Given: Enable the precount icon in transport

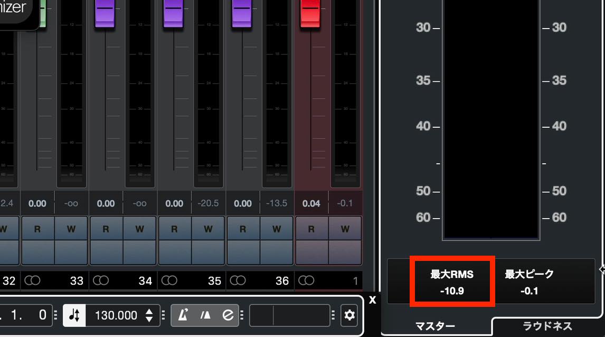Looking at the screenshot, I should click(206, 315).
